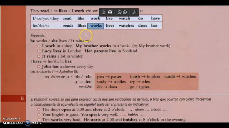Click 'live' in the I/we/you/they table row

[109, 18]
